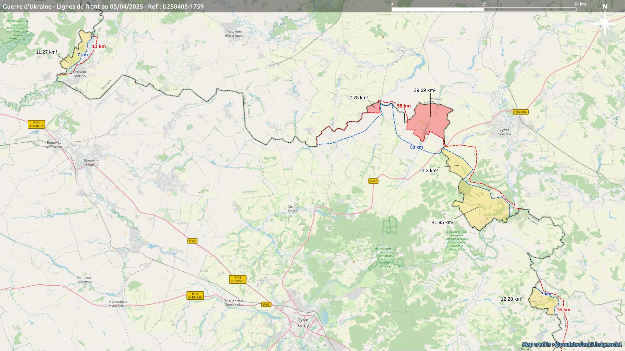Viewport: 625px width, 351px height.
Task: Click the Bitic'kij landscape reserve label
Action: [x=385, y=257]
